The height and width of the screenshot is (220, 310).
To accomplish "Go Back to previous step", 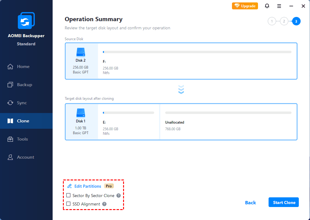I will pos(250,202).
